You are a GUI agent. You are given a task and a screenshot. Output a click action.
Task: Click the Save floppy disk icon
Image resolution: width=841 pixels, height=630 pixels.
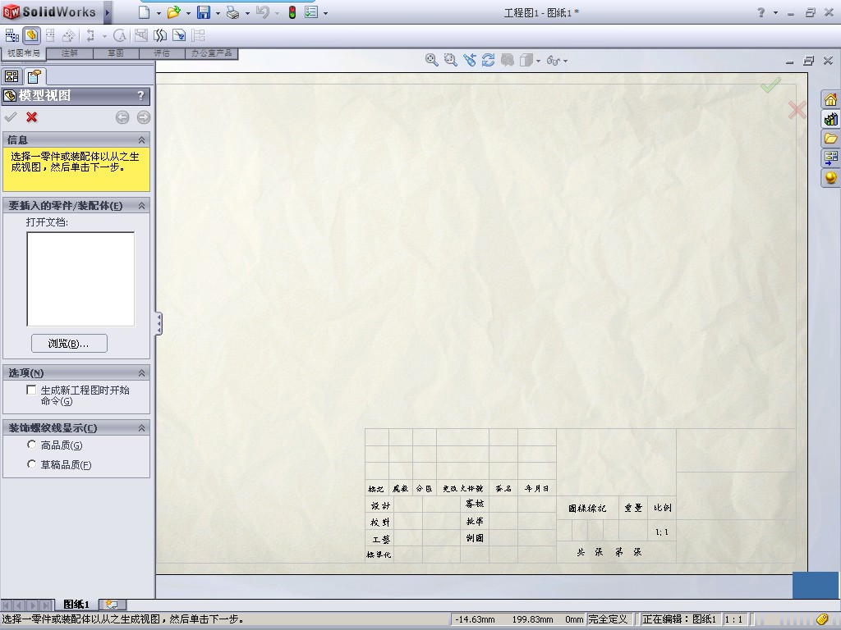click(x=204, y=12)
